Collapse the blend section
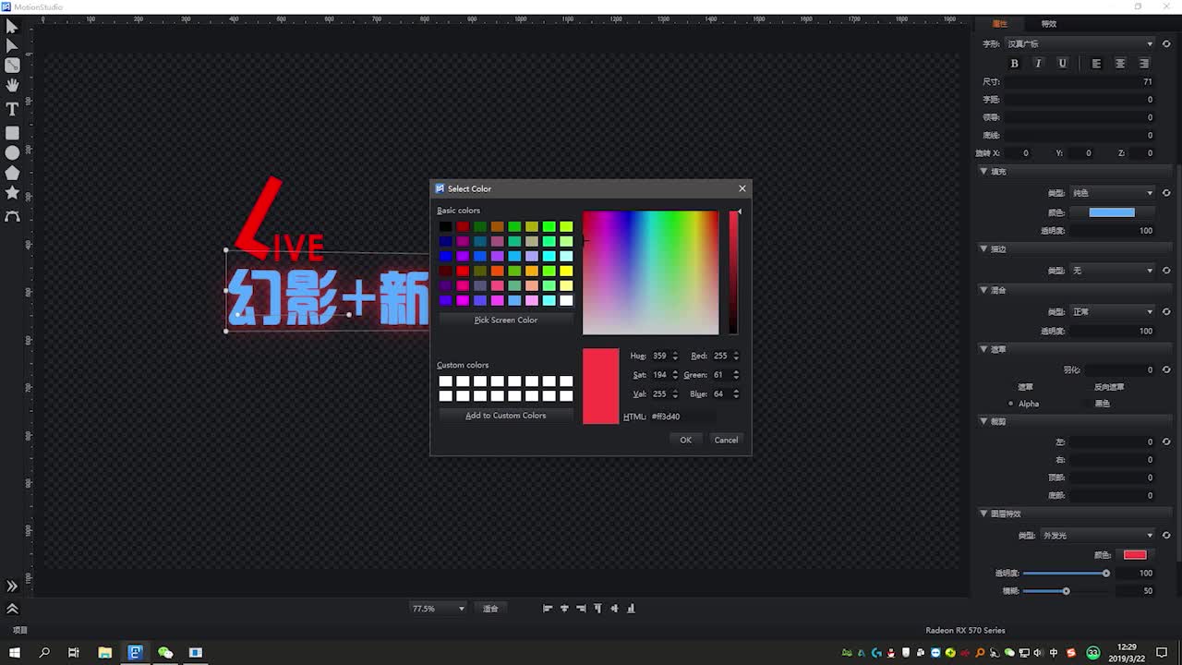 coord(984,290)
